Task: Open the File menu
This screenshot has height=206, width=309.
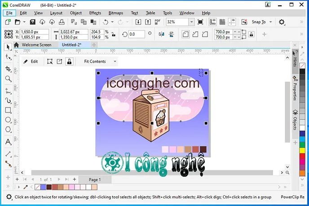Action: [x=9, y=13]
